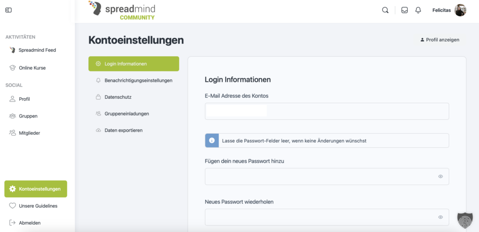
Task: Open Mitglieder list
Action: [29, 133]
